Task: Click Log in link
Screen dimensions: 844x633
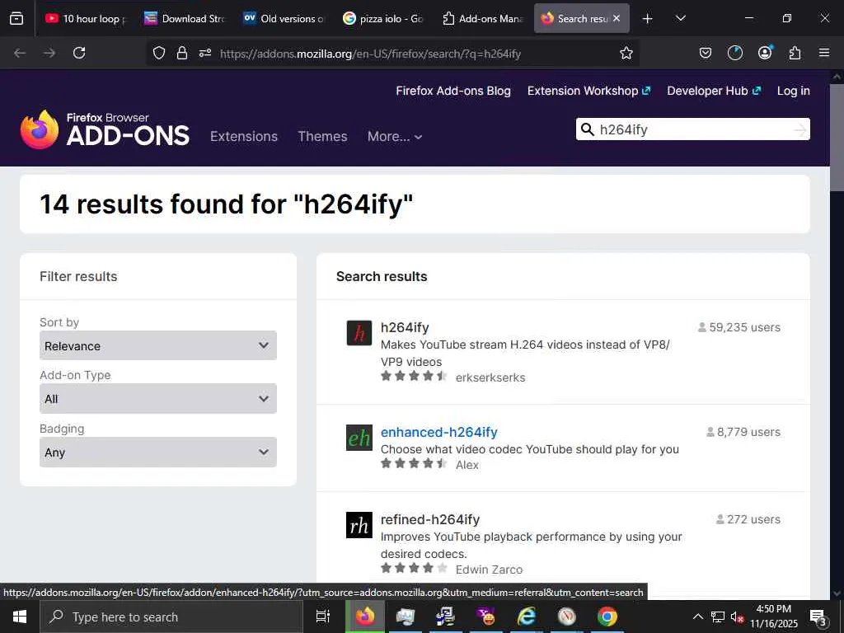Action: [794, 91]
